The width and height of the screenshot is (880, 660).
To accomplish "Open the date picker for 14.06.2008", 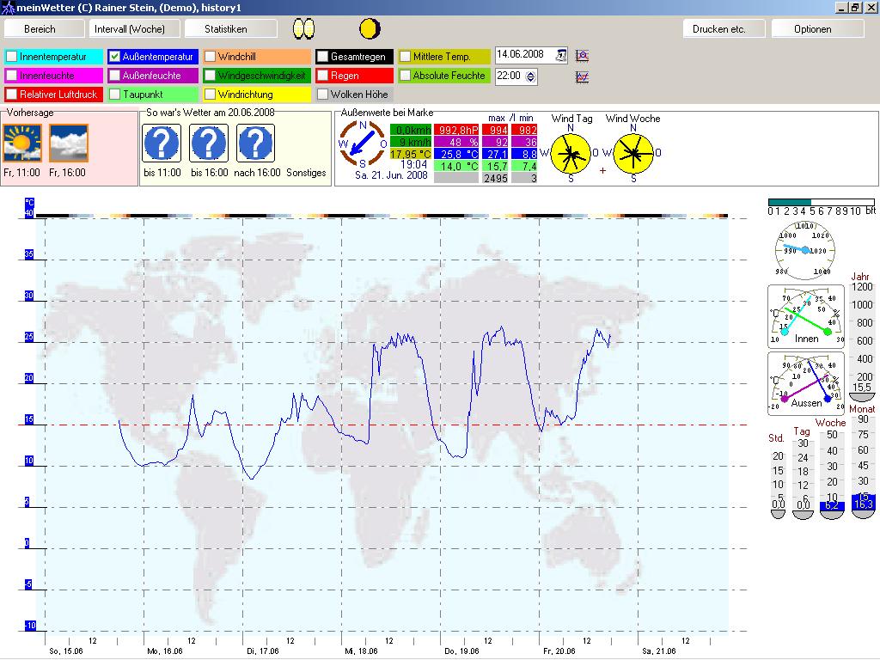I will [x=561, y=56].
